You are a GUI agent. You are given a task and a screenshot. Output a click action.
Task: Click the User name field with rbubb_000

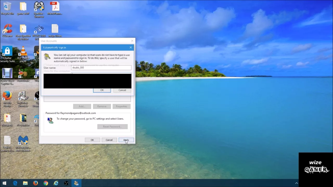tap(101, 68)
